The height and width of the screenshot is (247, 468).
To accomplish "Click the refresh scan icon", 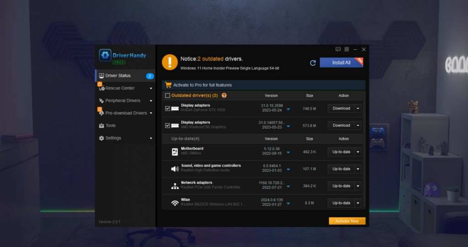I will (x=313, y=63).
